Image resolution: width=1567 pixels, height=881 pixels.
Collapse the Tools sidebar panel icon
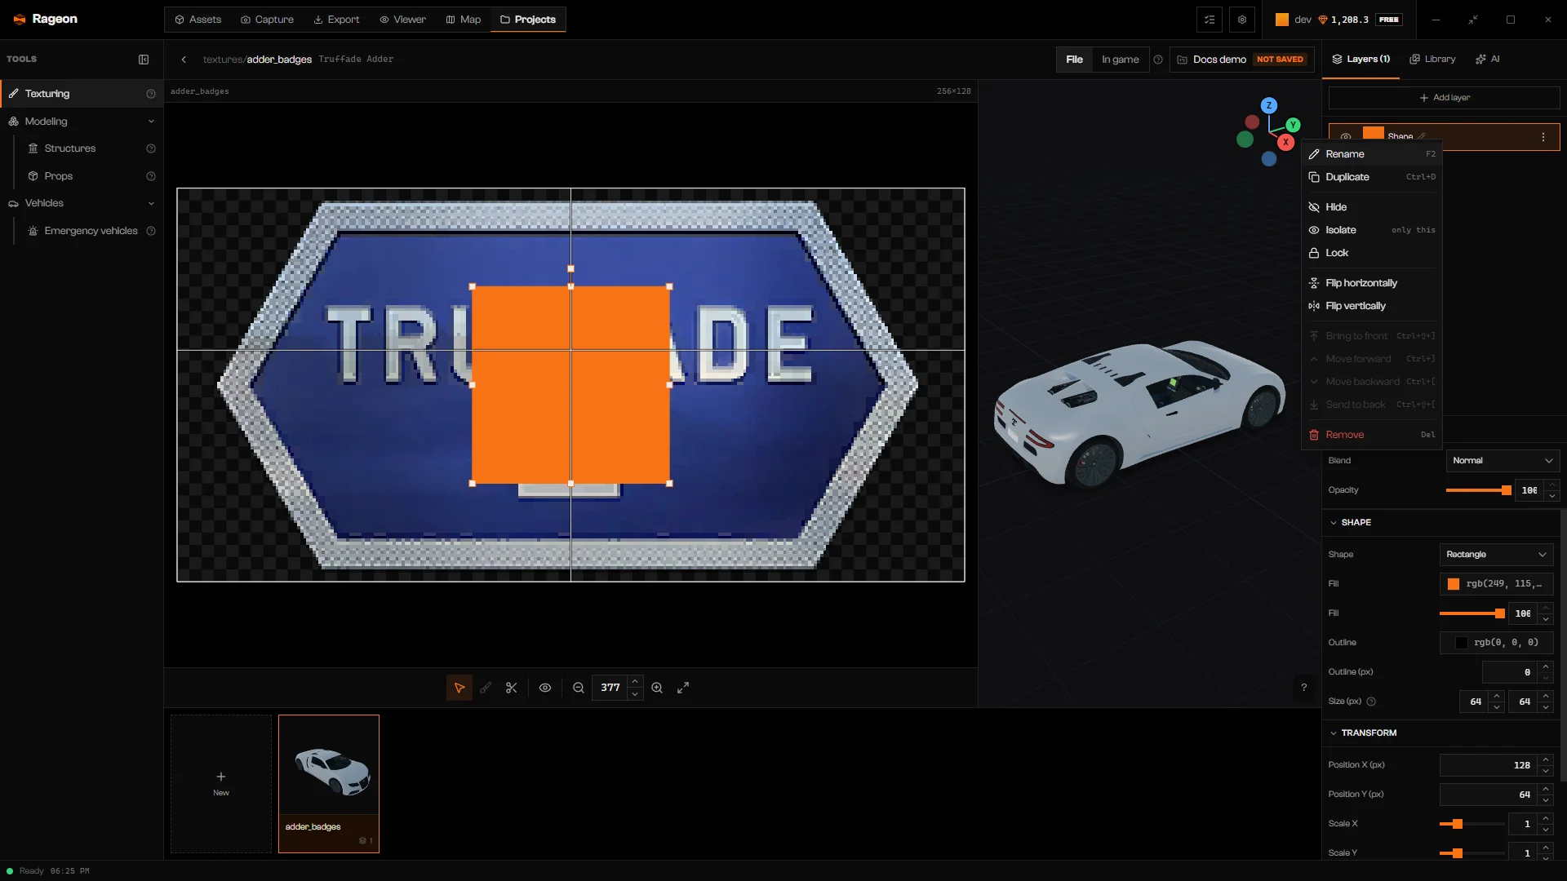pos(144,60)
